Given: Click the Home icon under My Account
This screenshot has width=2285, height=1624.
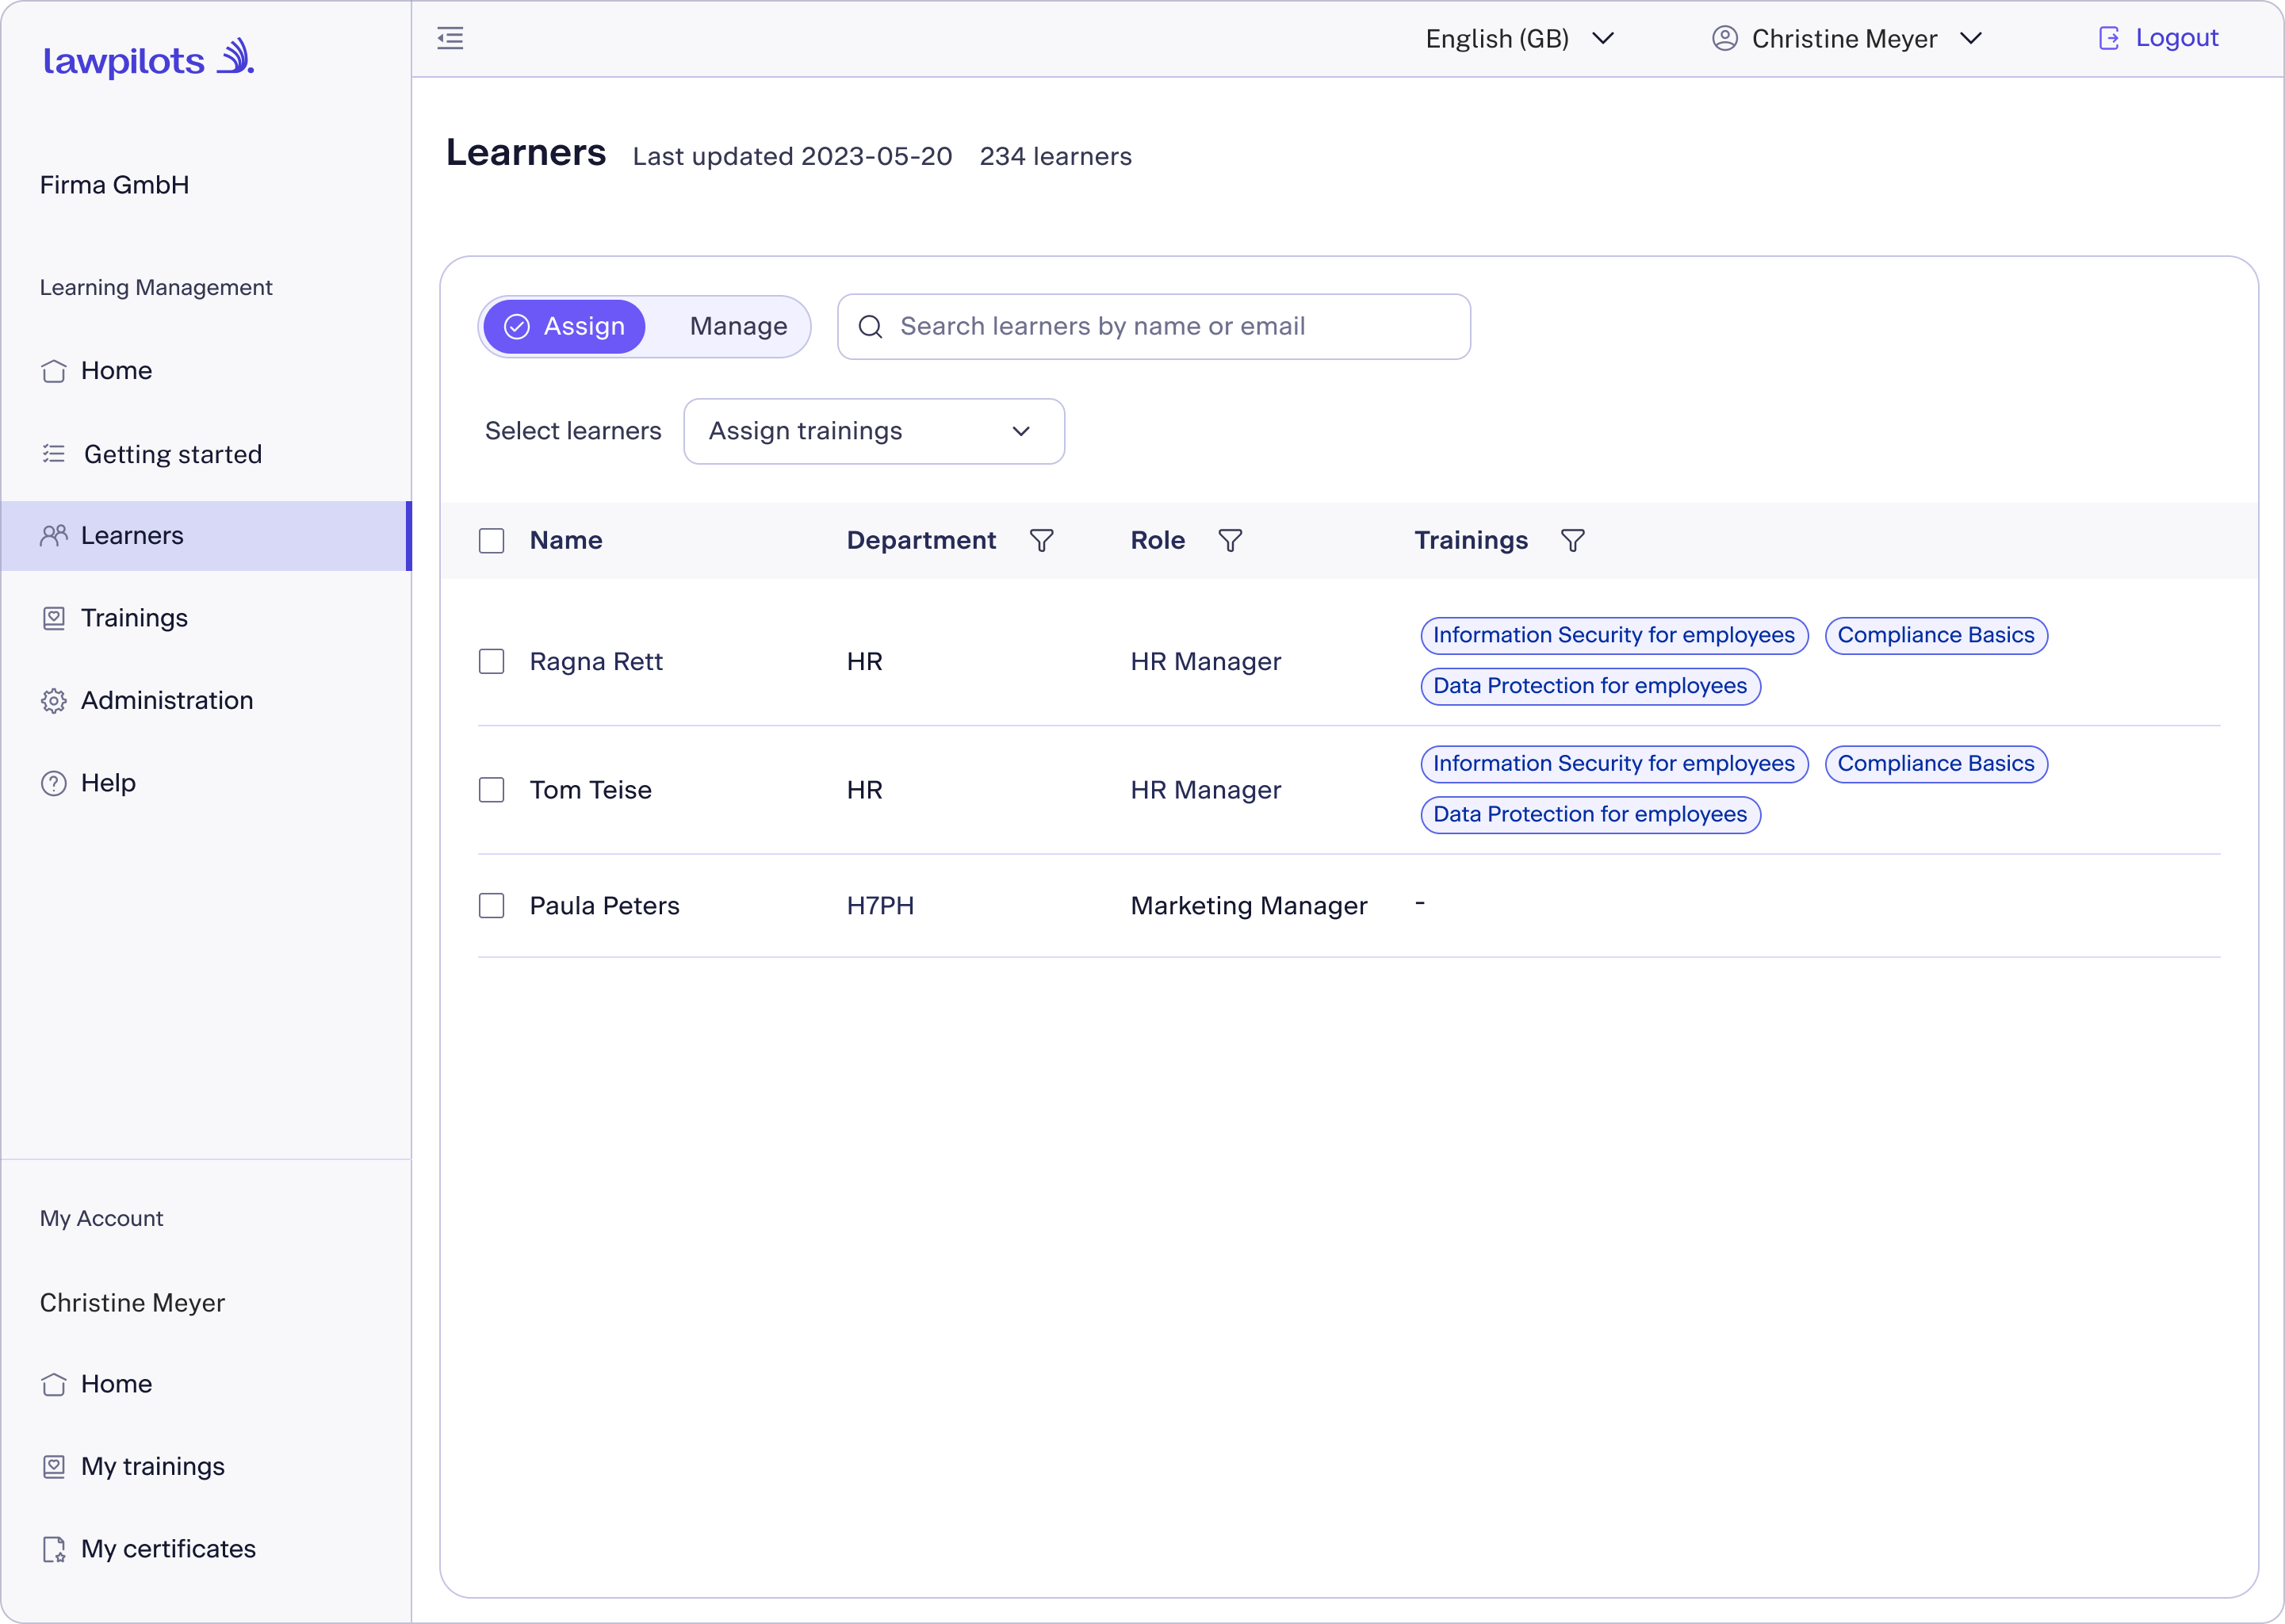Looking at the screenshot, I should tap(54, 1384).
